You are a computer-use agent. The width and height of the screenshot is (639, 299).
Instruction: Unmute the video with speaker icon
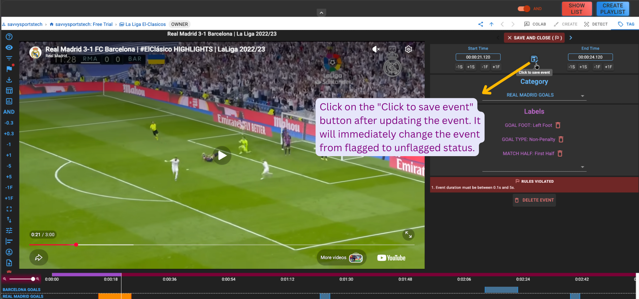click(376, 49)
